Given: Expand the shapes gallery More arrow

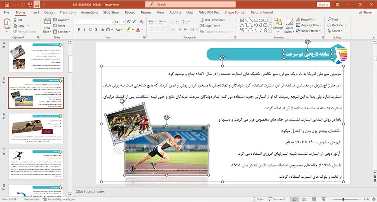Looking at the screenshot, I should (x=270, y=30).
